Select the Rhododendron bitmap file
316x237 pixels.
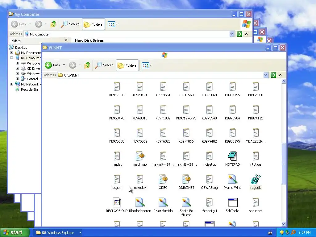140,202
